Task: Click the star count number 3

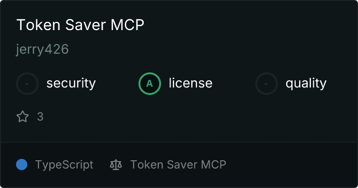Action: pyautogui.click(x=40, y=117)
